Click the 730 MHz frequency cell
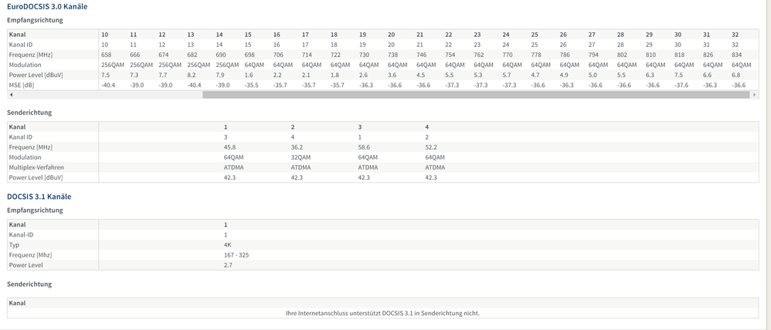771x330 pixels. coord(364,55)
